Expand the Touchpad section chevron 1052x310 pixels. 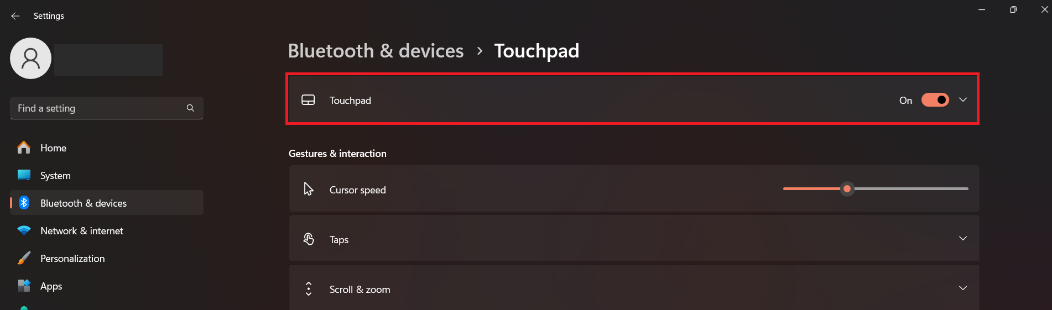[963, 100]
